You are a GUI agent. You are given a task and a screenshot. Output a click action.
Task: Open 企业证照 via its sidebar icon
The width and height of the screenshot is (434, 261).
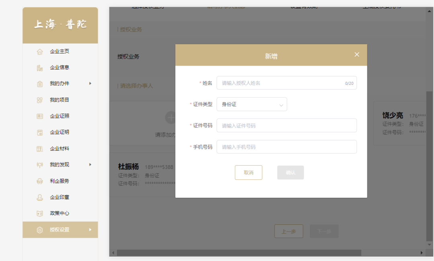point(40,116)
